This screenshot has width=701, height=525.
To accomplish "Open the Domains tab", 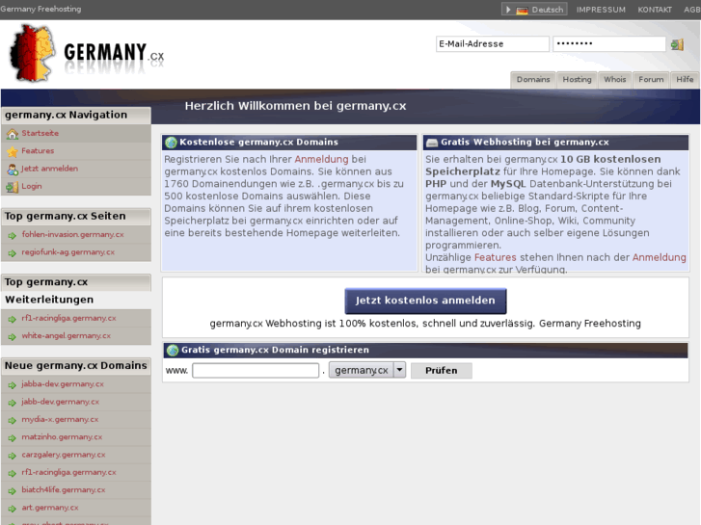I will [533, 80].
